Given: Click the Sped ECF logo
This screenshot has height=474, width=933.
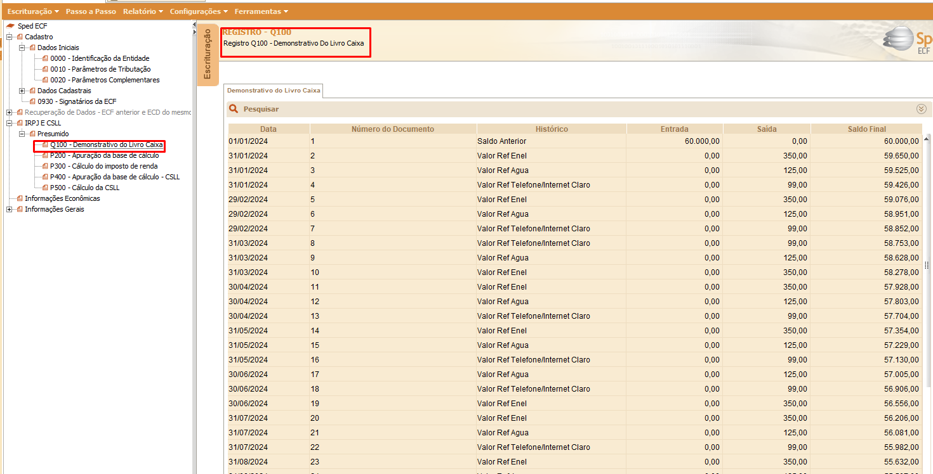Looking at the screenshot, I should click(908, 40).
